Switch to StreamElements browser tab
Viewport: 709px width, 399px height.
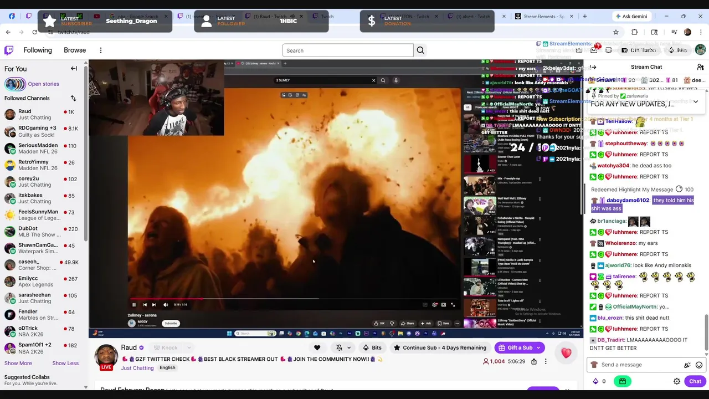click(544, 16)
